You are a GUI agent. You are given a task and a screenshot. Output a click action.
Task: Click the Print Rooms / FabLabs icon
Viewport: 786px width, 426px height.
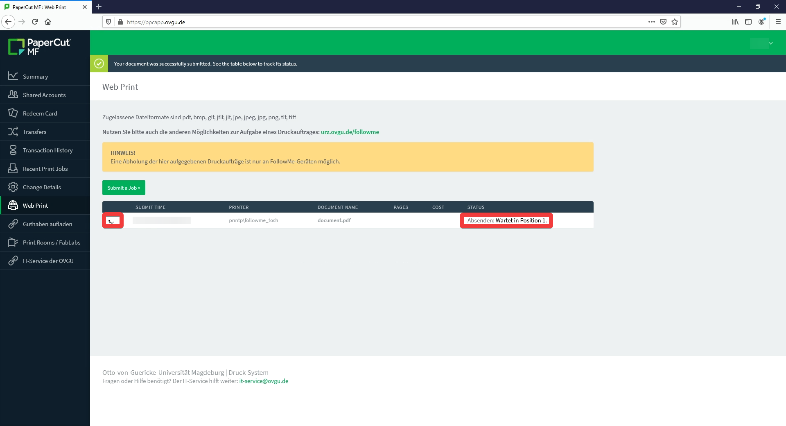pos(13,242)
